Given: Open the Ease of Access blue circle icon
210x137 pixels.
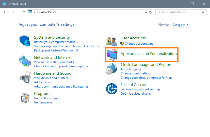Looking at the screenshot, I should (112, 89).
